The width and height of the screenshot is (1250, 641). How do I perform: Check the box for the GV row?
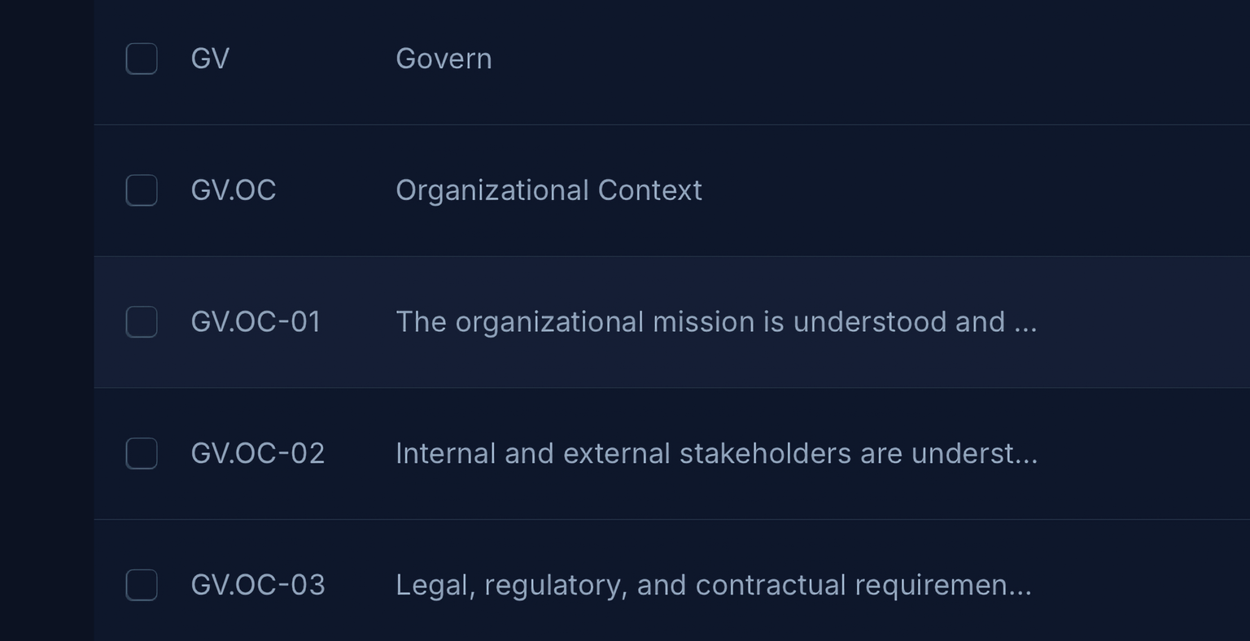pyautogui.click(x=142, y=59)
